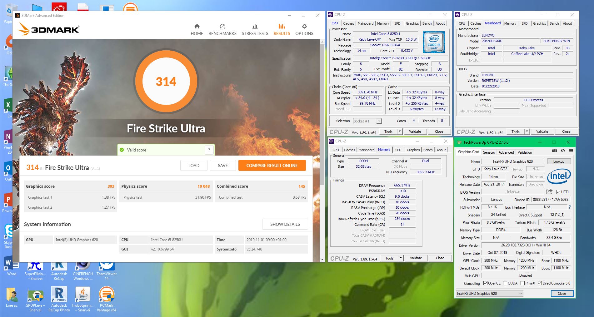Click the 3DMark scrollbar up arrow
The image size is (594, 317).
pos(322,42)
